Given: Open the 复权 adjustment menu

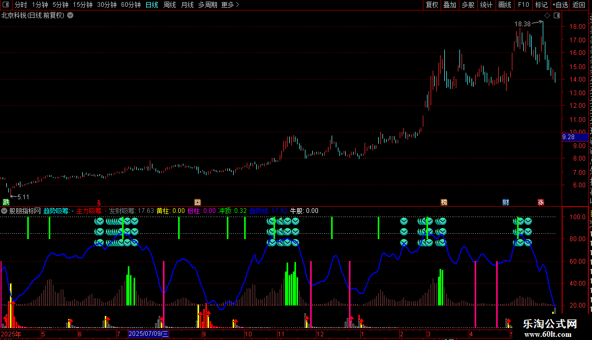Looking at the screenshot, I should point(432,5).
